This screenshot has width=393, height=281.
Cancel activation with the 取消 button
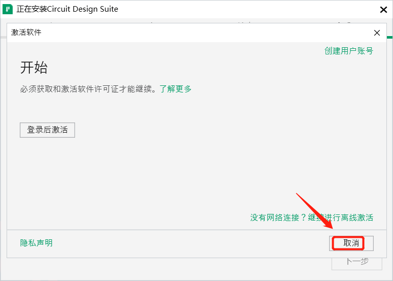pyautogui.click(x=351, y=243)
